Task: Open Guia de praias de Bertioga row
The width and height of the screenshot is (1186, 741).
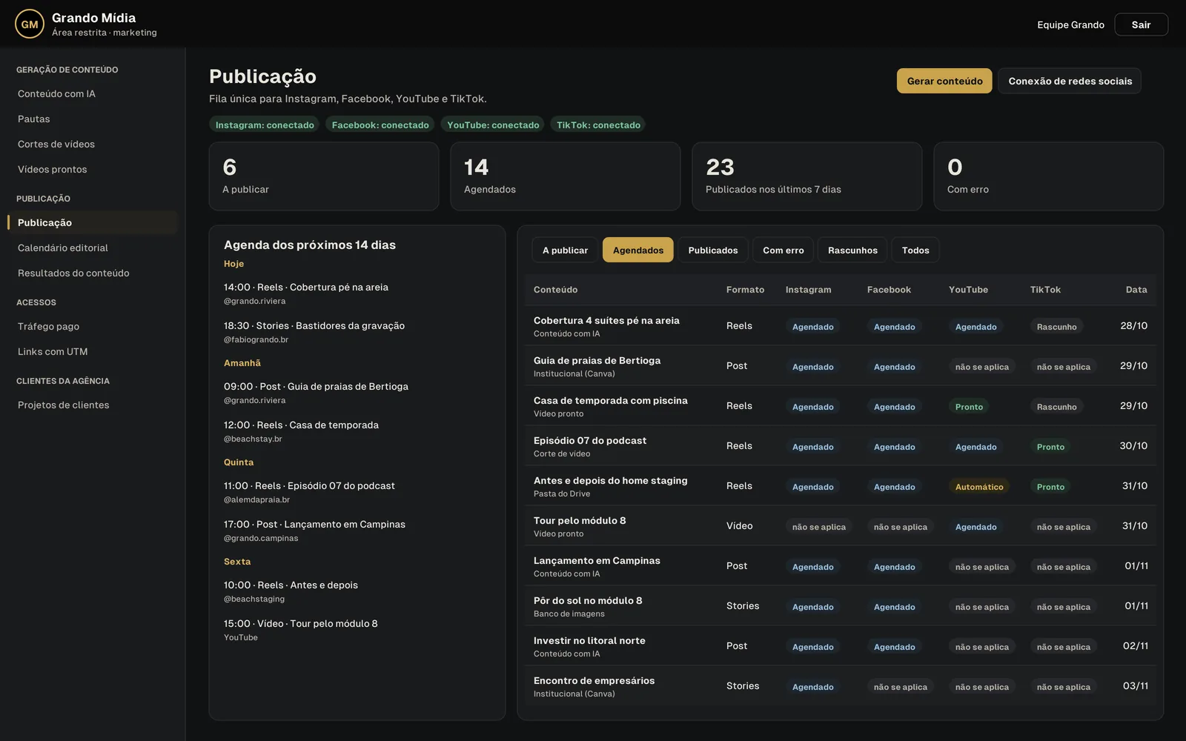Action: coord(841,366)
